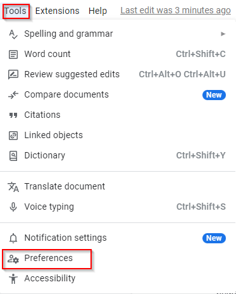236x294 pixels.
Task: Click the Word count document icon
Action: pos(13,54)
